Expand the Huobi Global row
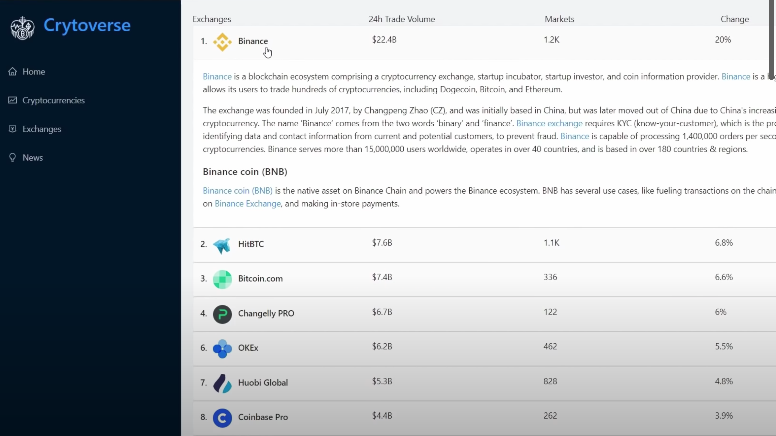776x436 pixels. click(484, 383)
